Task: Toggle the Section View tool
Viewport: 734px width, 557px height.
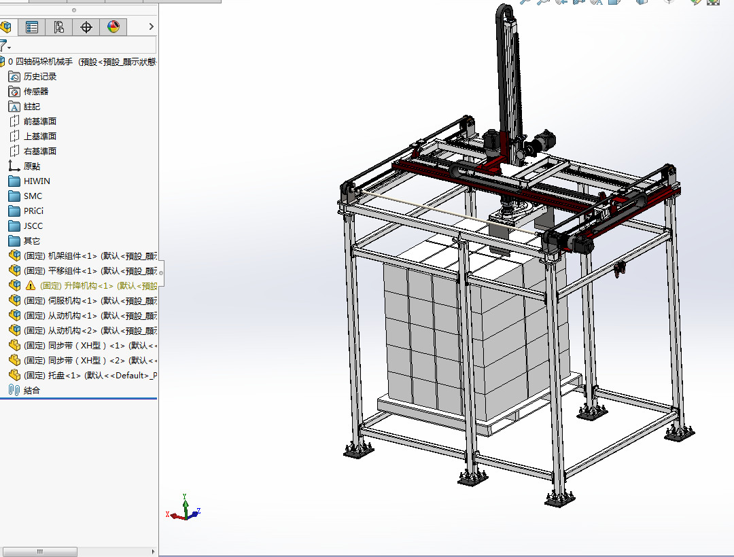Action: click(x=579, y=3)
